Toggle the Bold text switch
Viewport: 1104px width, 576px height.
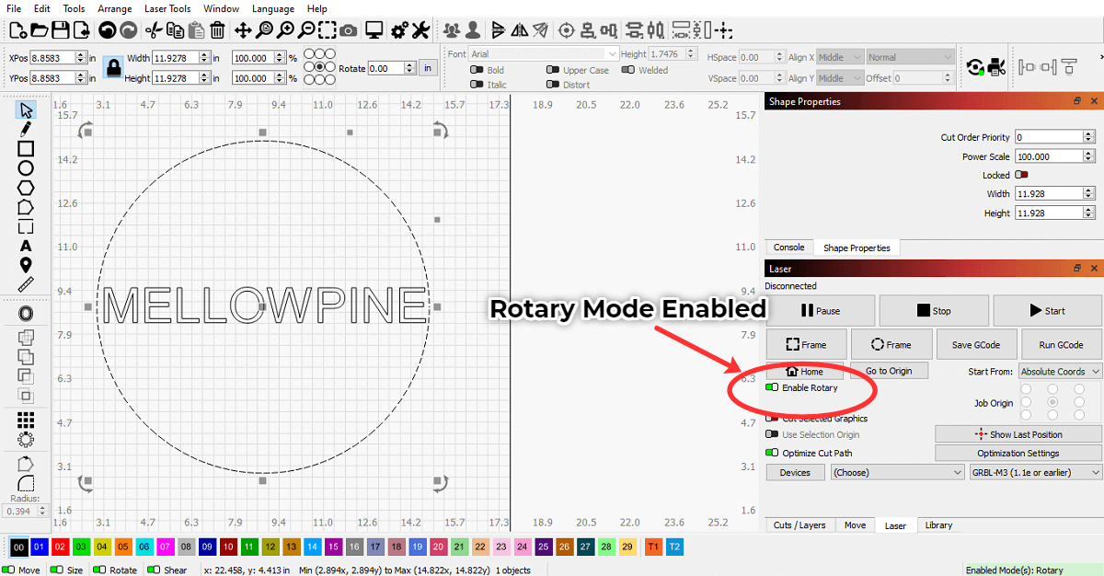(x=477, y=70)
